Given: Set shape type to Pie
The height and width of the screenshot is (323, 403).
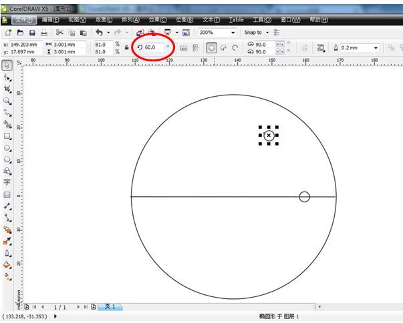Looking at the screenshot, I should pyautogui.click(x=223, y=48).
